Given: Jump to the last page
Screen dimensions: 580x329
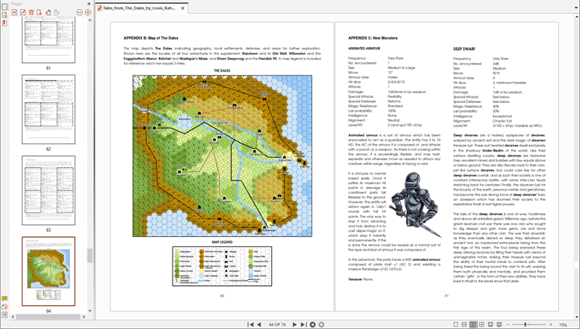Looking at the screenshot, I should click(303, 325).
